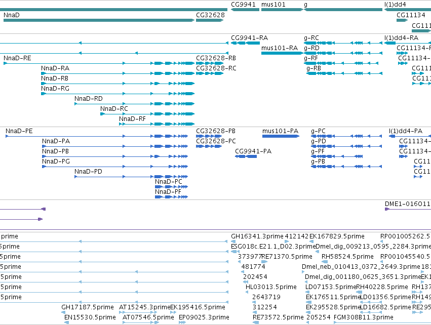431x325 pixels.
Task: Open the NnaD-RB transcript label
Action: click(x=55, y=78)
